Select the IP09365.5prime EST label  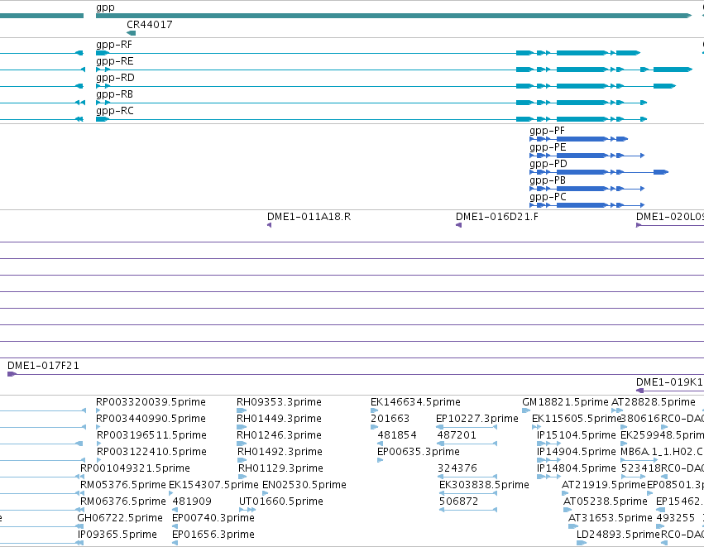(x=117, y=535)
